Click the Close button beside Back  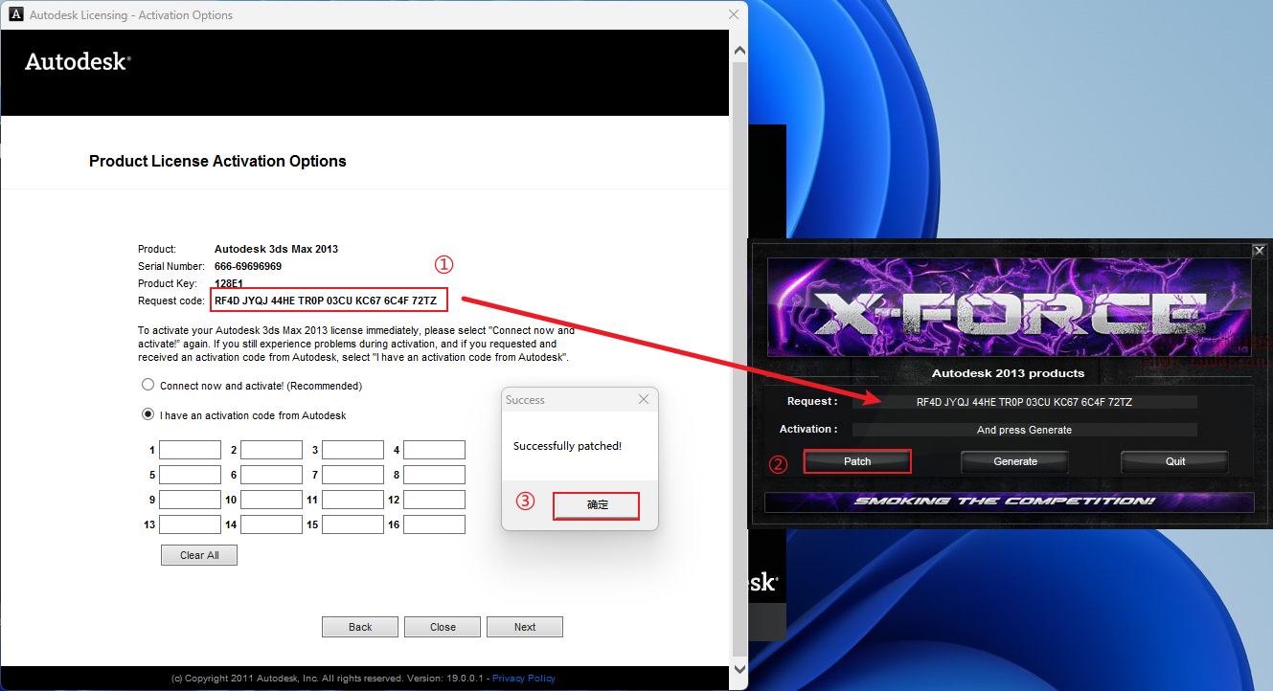[x=443, y=627]
